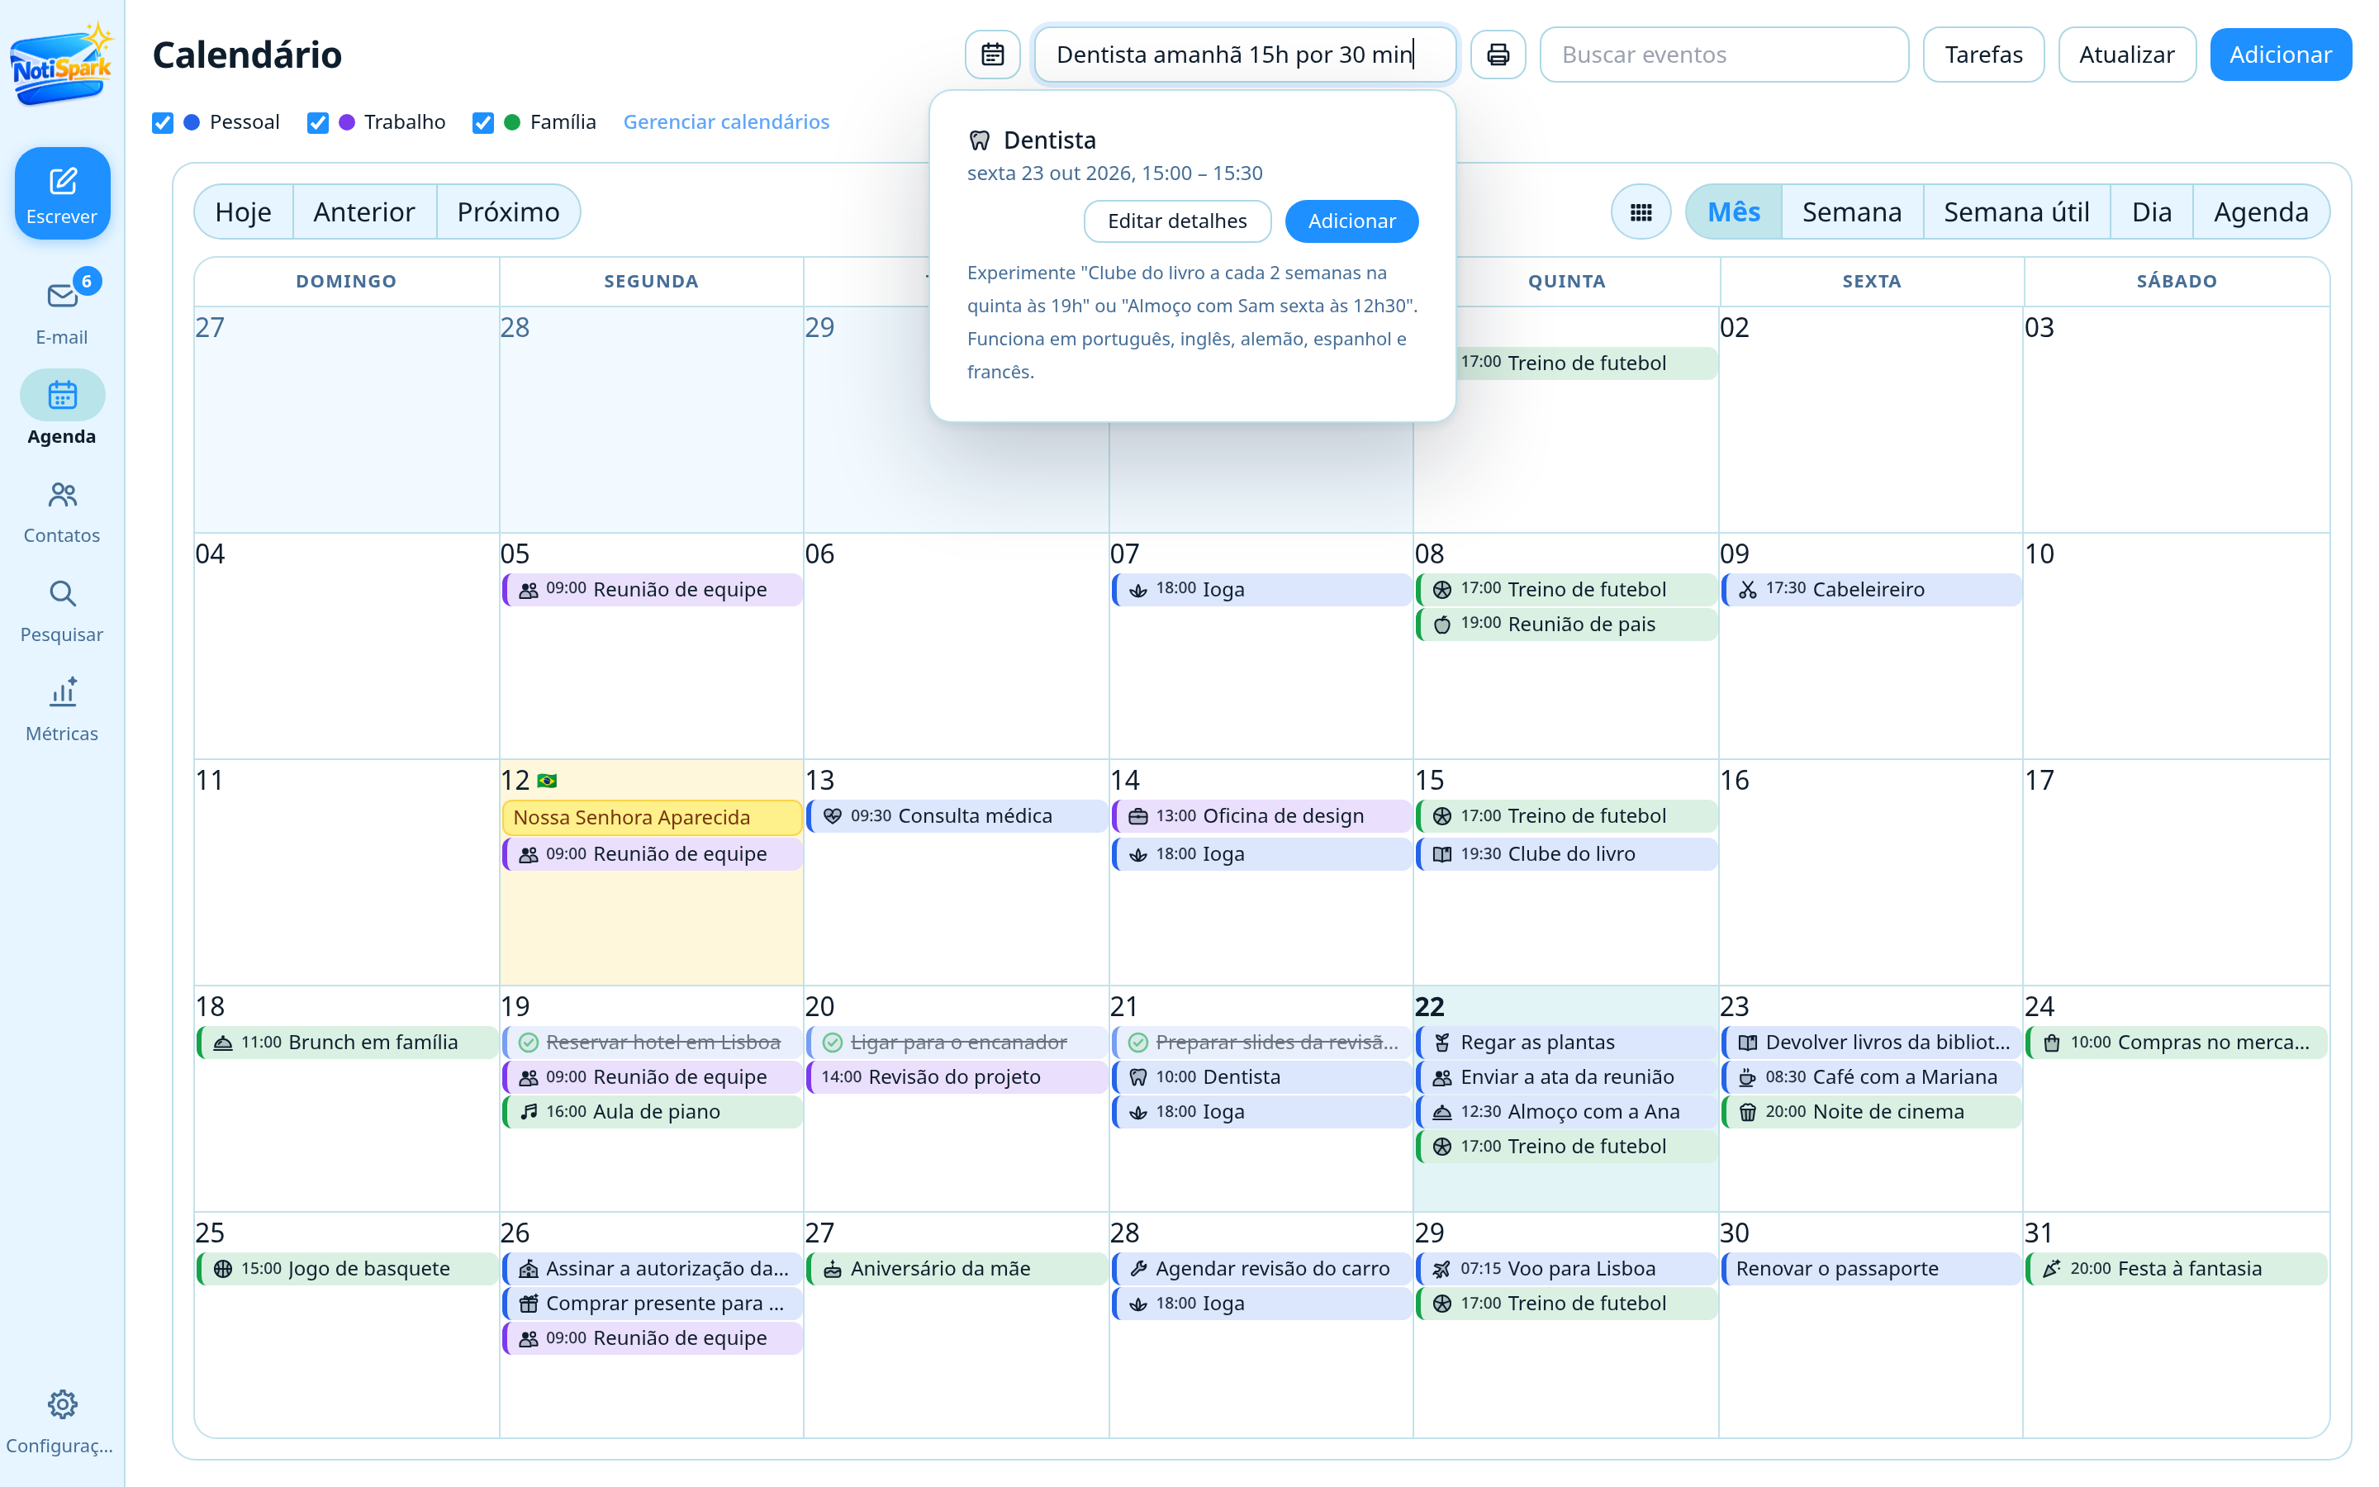Open the 19:00 Reunião de pais event
This screenshot has height=1487, width=2379.
(1566, 624)
